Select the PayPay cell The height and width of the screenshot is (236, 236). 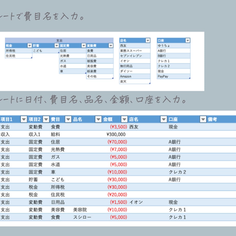pyautogui.click(x=174, y=76)
